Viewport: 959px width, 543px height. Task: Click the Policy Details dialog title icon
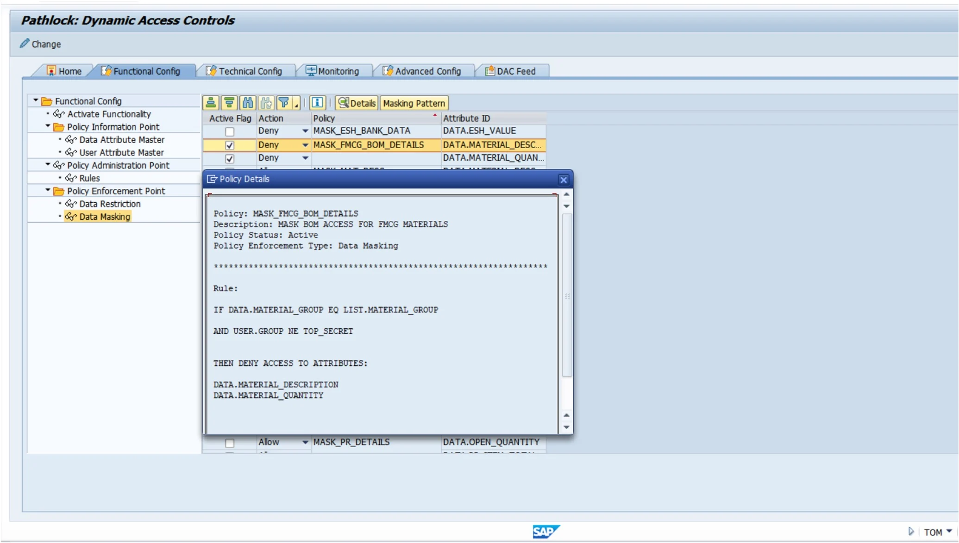pyautogui.click(x=212, y=179)
